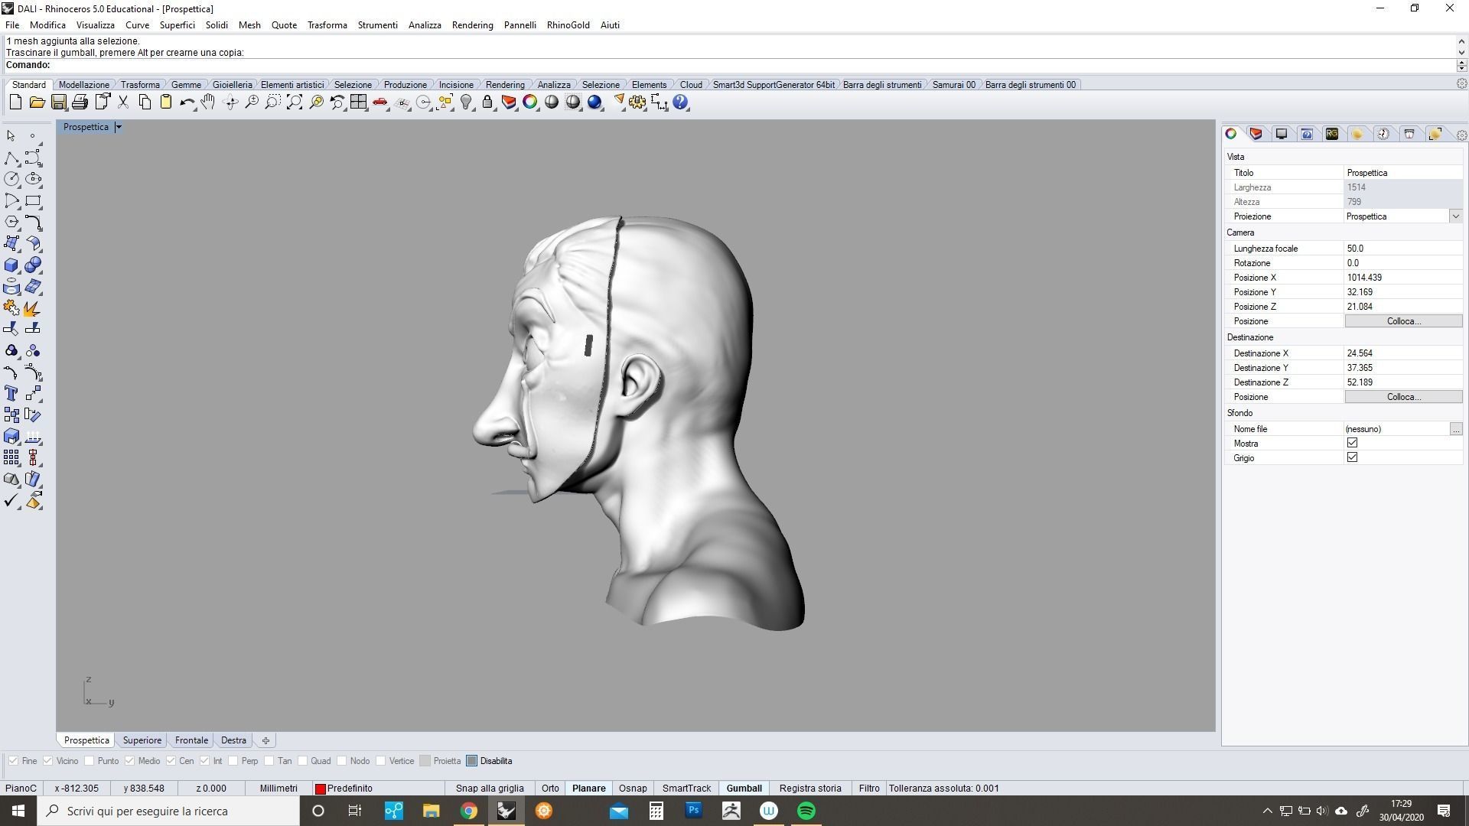1469x826 pixels.
Task: Cut selection with the scissors icon
Action: 122,102
